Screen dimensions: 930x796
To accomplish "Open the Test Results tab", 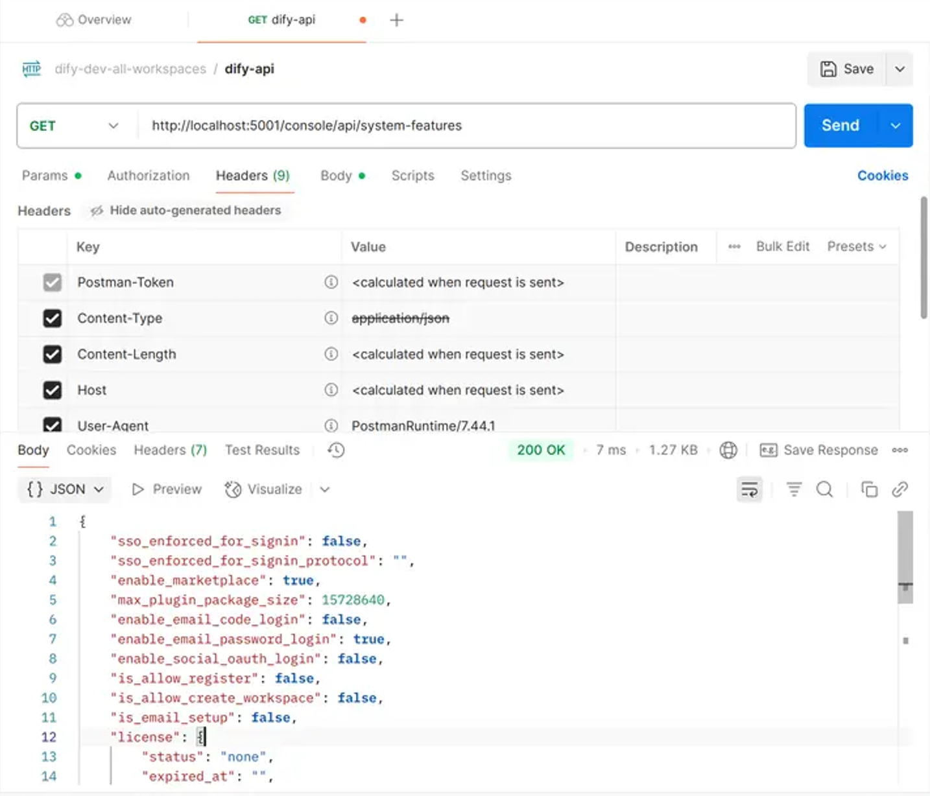I will (x=262, y=451).
